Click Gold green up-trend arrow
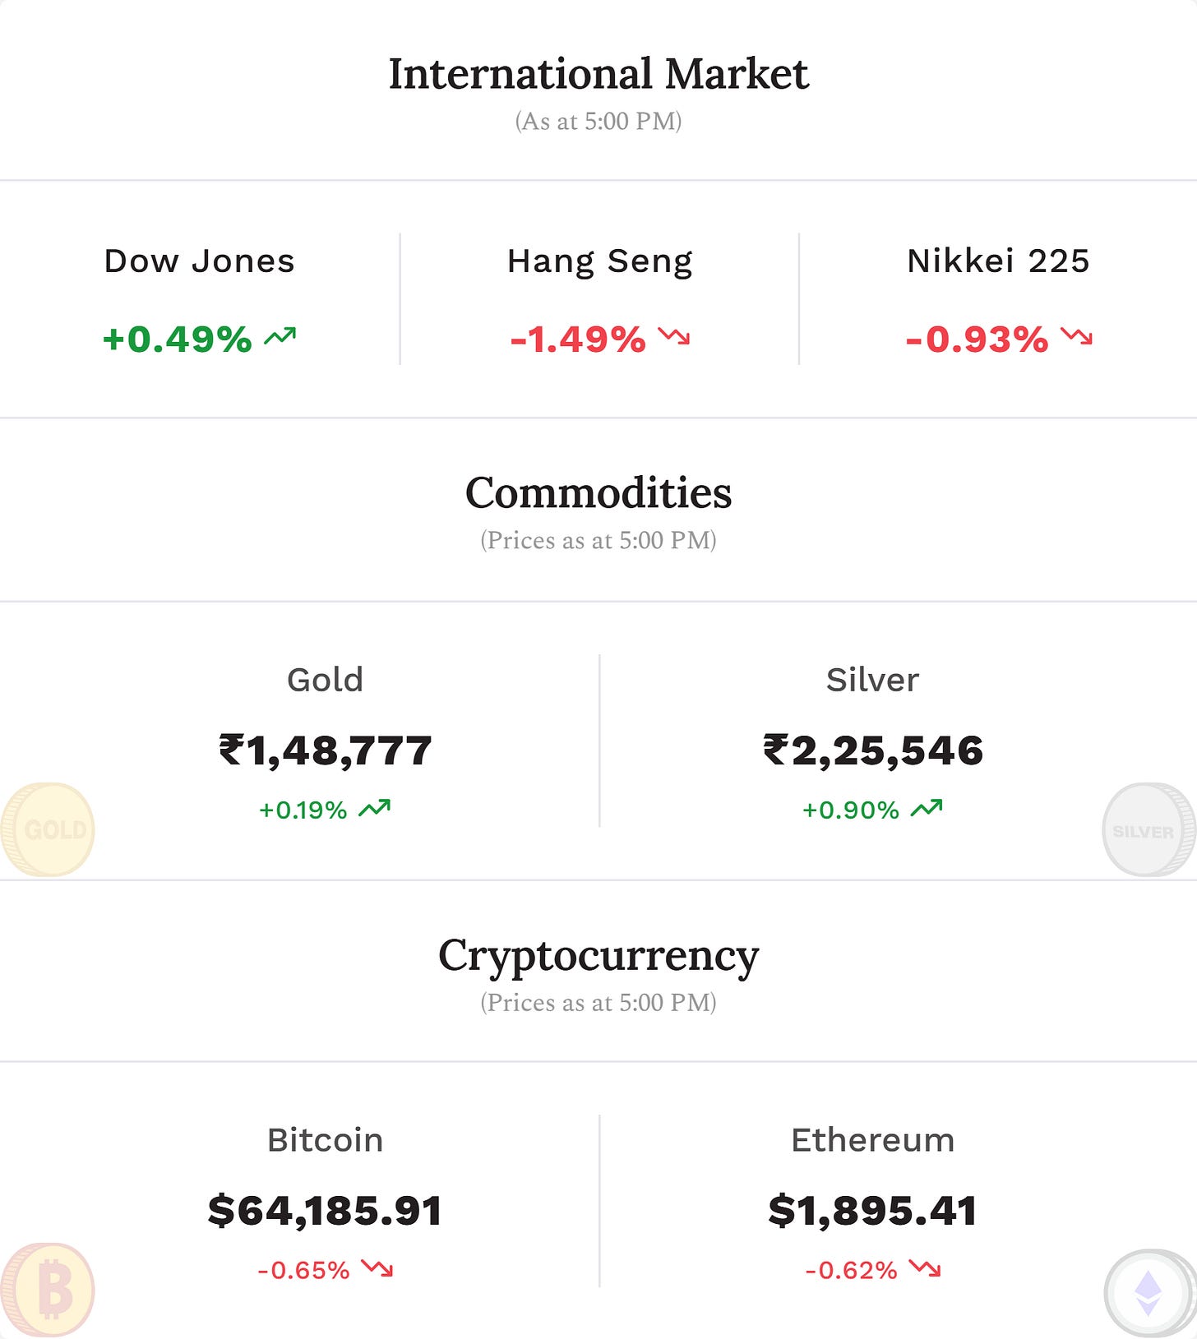The width and height of the screenshot is (1197, 1339). click(x=374, y=809)
